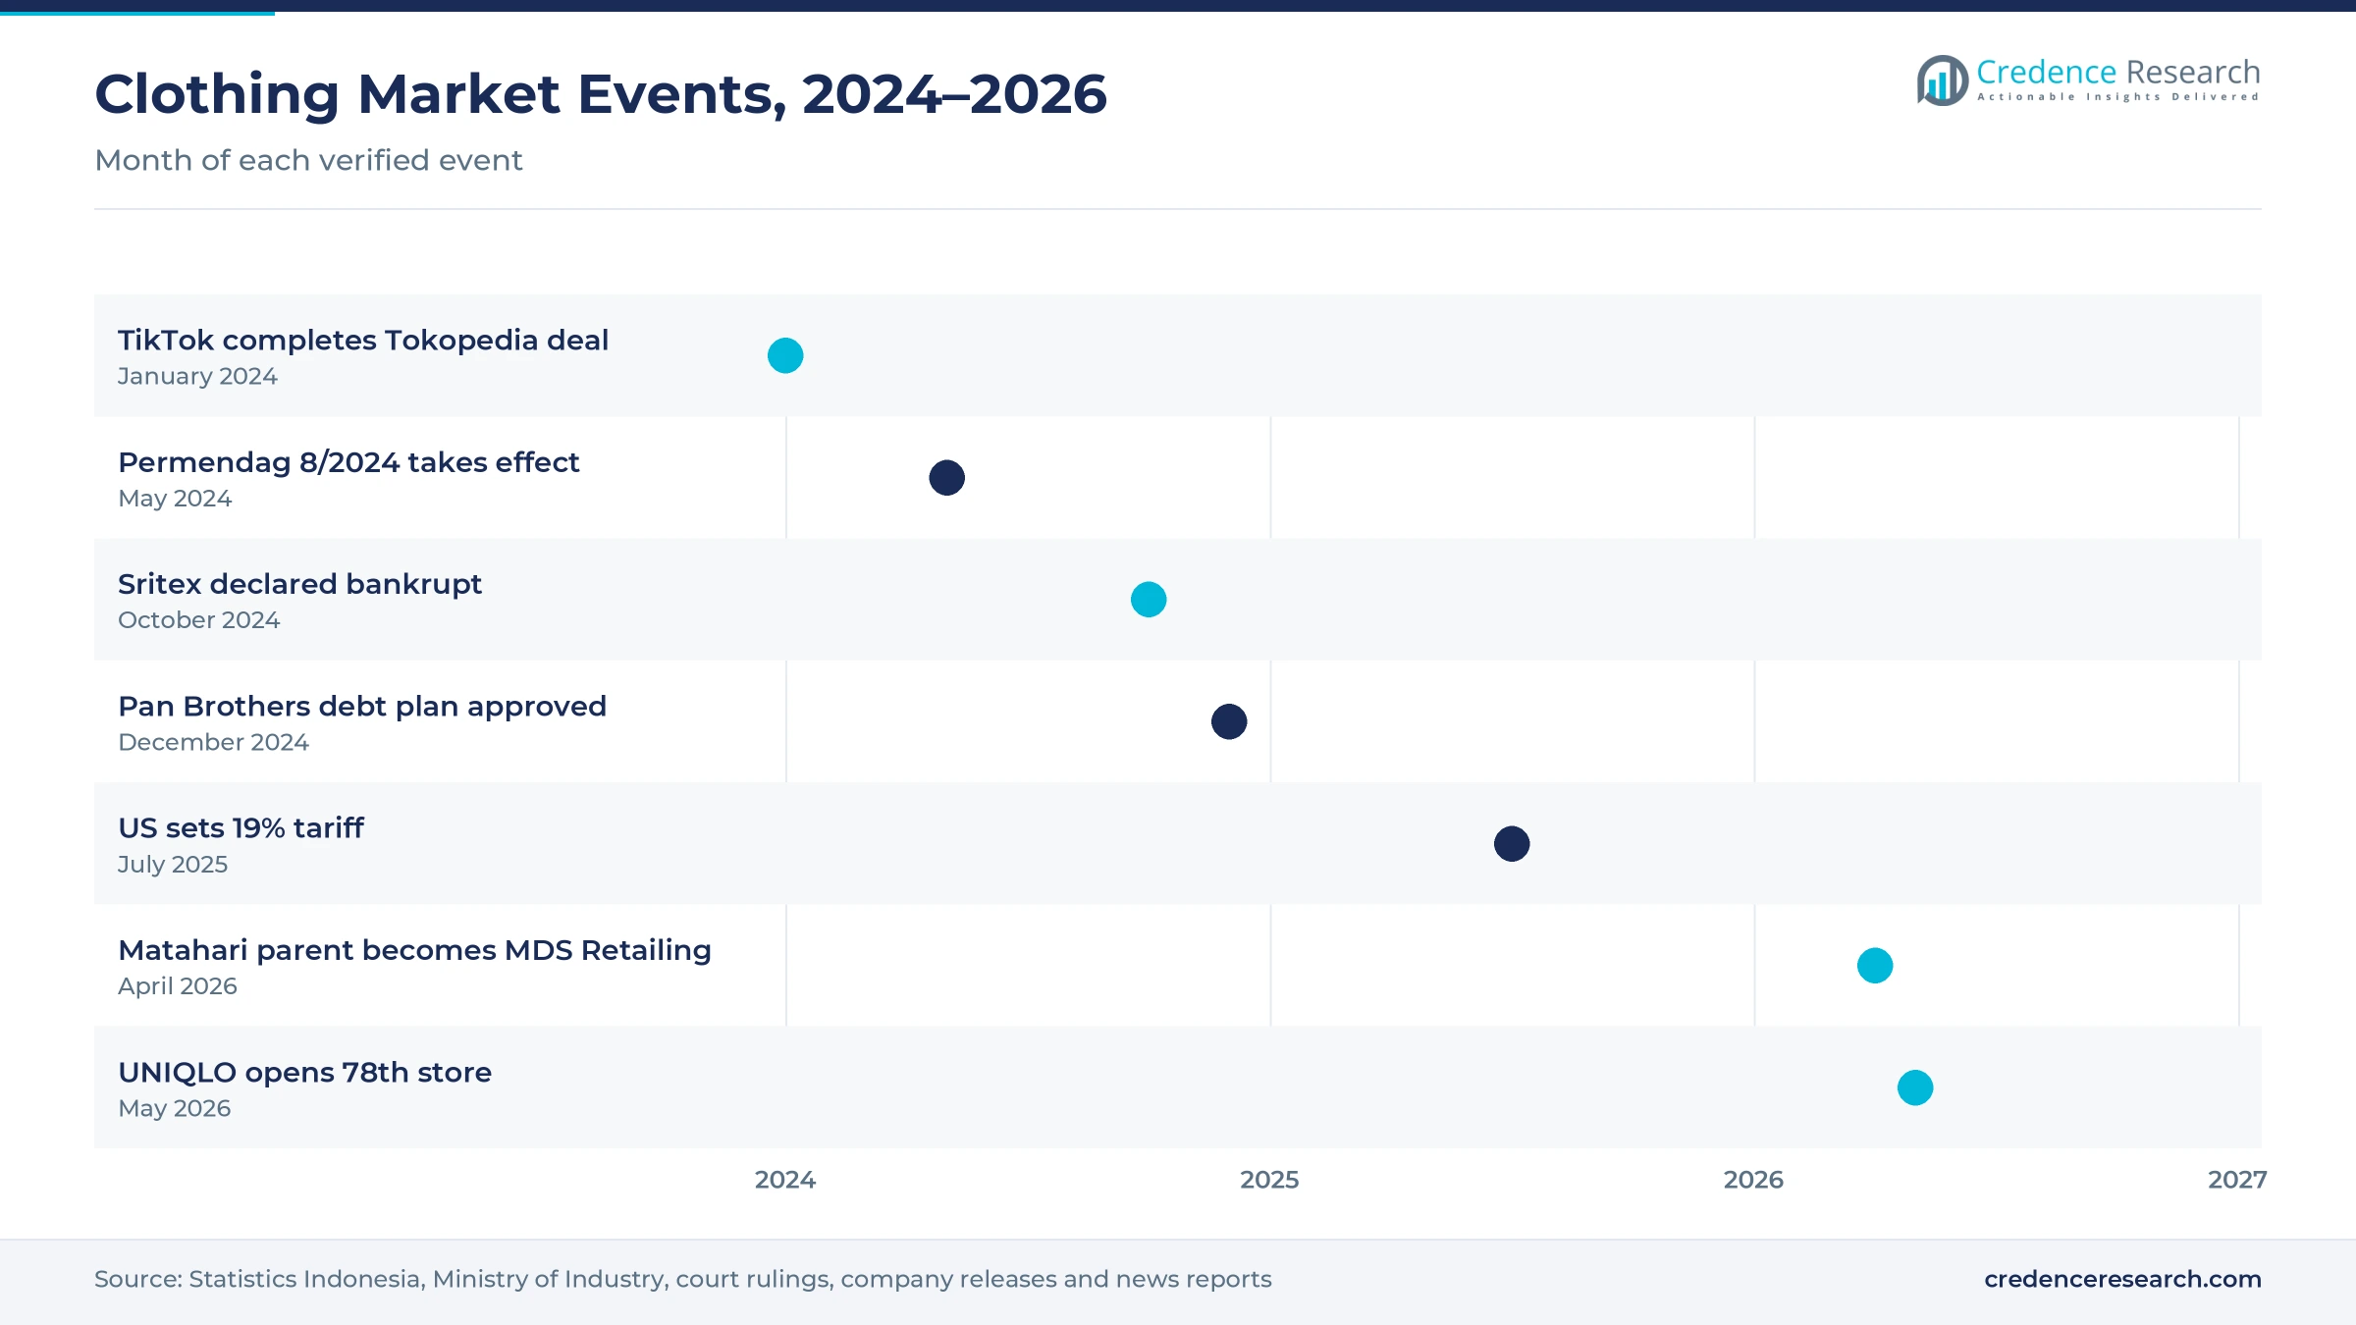Click the 'May 2026' date text
The image size is (2356, 1325).
click(x=175, y=1109)
